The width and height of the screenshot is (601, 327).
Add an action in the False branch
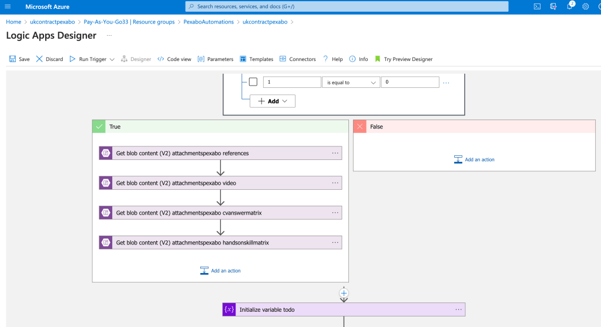[x=474, y=159]
